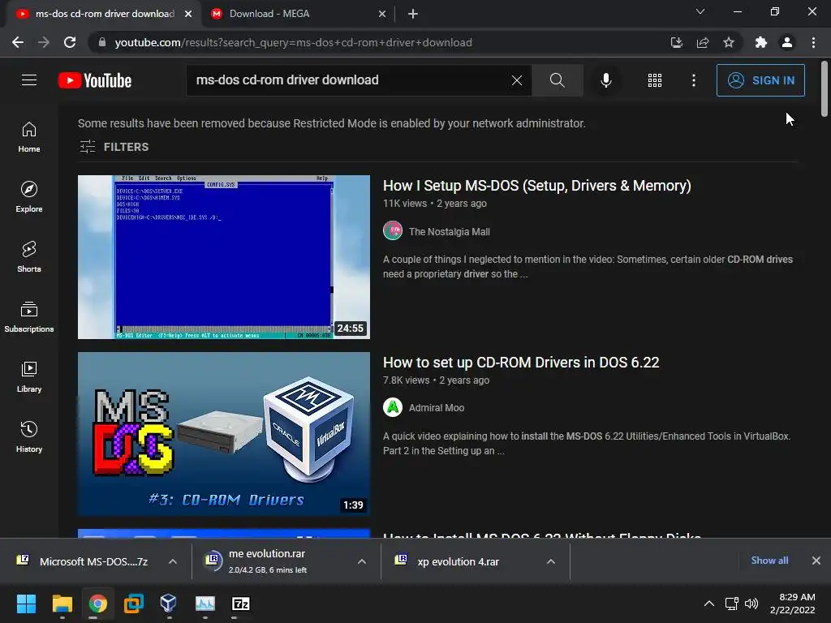Open Home in the sidebar

(x=29, y=136)
